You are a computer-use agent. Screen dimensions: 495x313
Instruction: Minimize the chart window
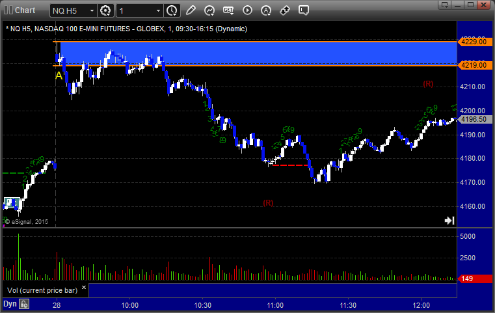(458, 5)
